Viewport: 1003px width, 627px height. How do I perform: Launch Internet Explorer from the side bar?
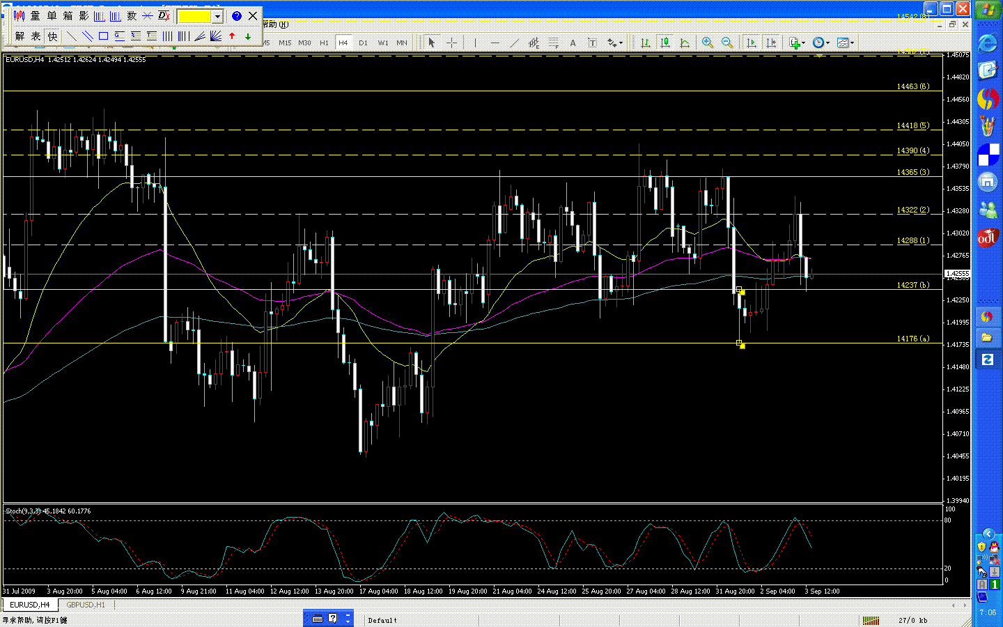[x=988, y=43]
